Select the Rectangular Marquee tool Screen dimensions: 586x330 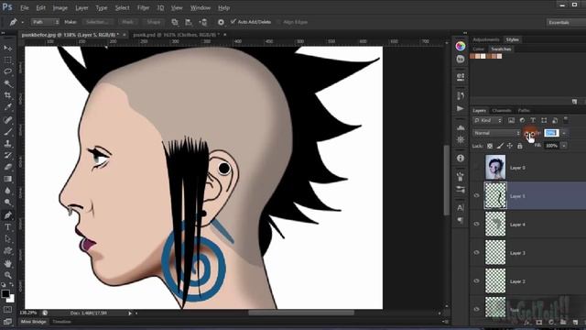tap(8, 60)
